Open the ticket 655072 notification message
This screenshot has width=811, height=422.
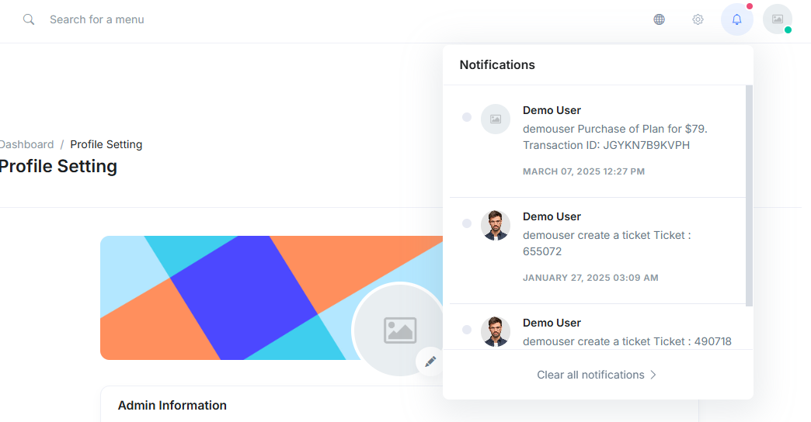point(607,244)
